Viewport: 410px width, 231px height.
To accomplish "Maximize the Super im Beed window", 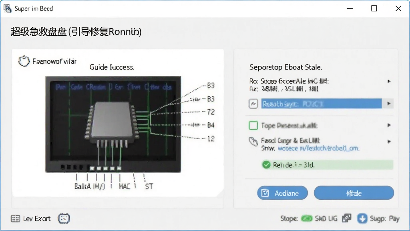I will click(x=374, y=8).
